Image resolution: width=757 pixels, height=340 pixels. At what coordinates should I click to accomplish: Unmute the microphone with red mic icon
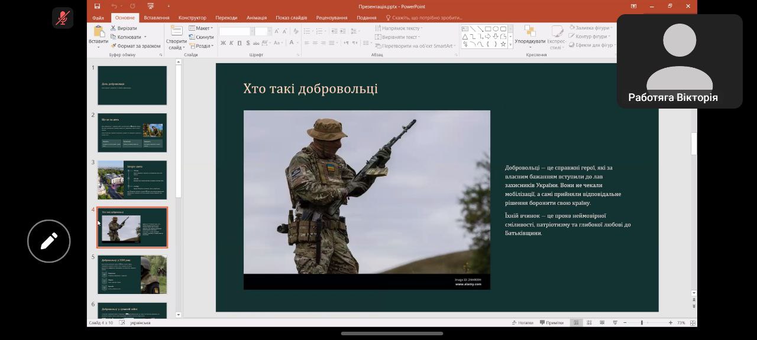[63, 18]
